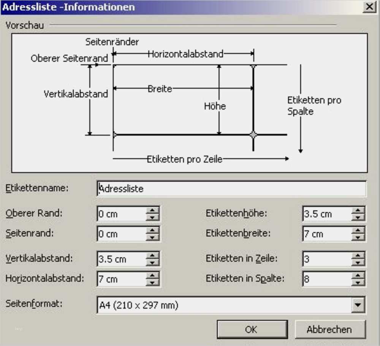Confirm settings with OK

[252, 329]
